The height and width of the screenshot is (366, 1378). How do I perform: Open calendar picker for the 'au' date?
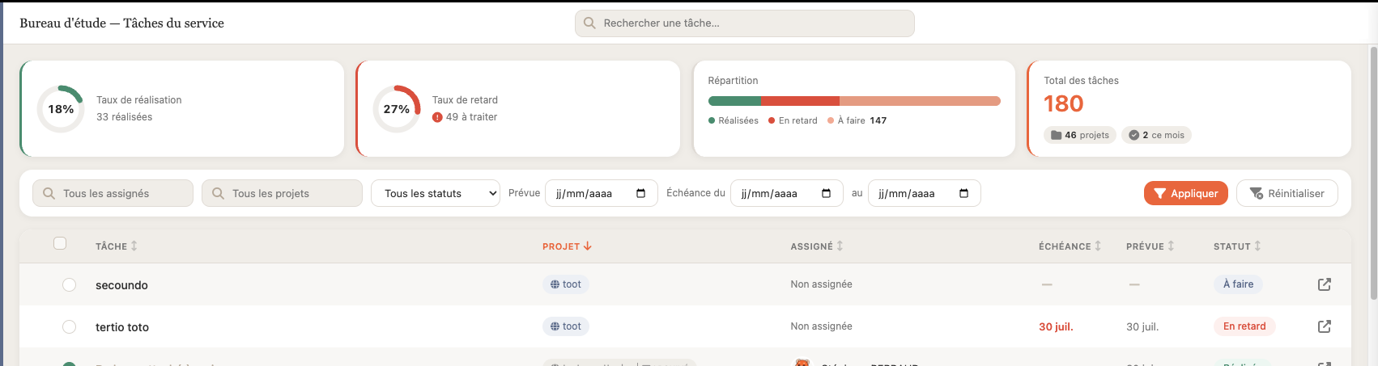pos(964,193)
